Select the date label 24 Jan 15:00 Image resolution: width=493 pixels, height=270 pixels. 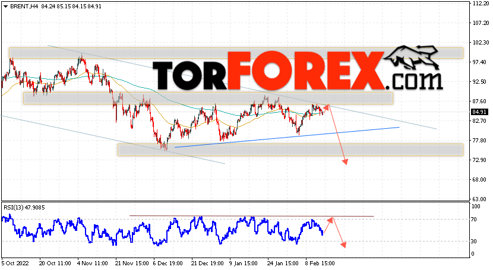(x=283, y=263)
